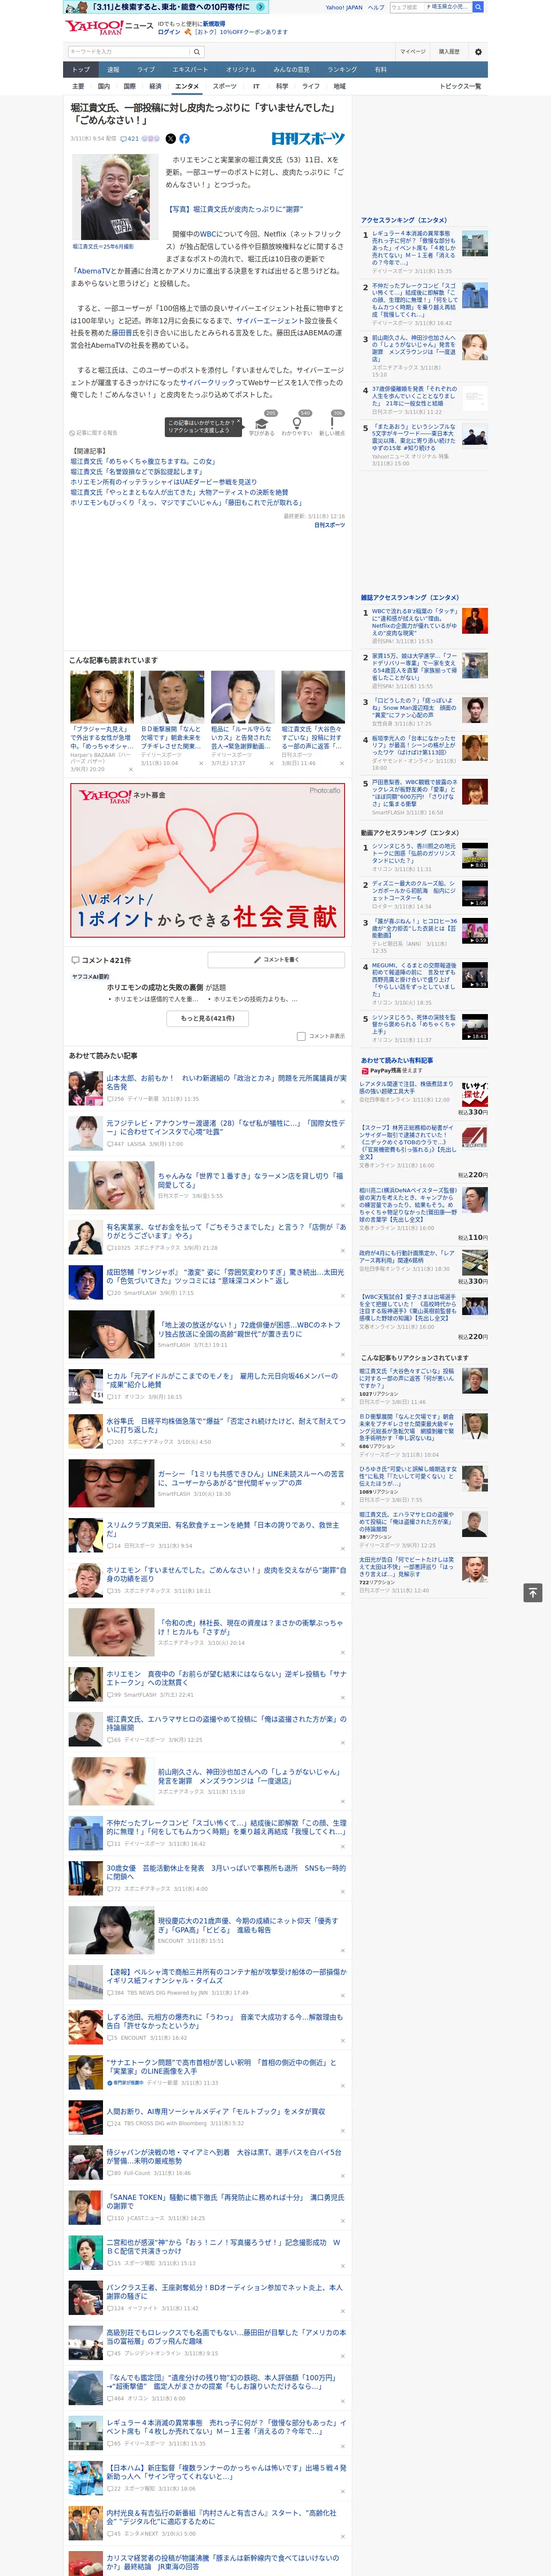Click the わかりやすい lightbulb reaction icon
Viewport: 551px width, 2576px height.
coord(296,424)
